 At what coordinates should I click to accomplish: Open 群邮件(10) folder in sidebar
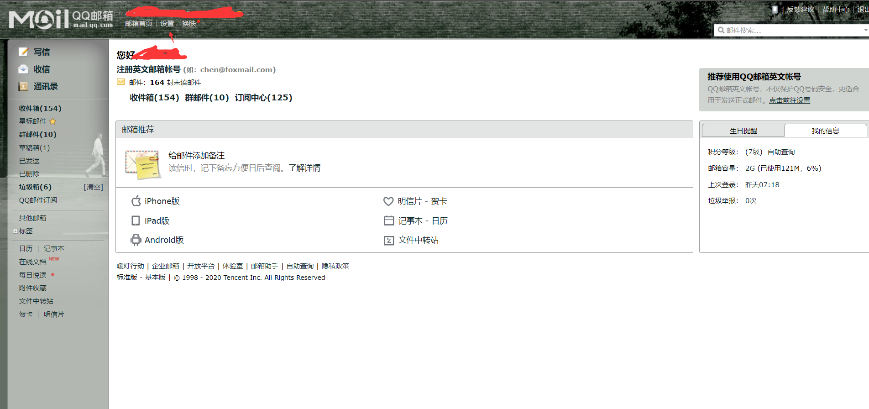(37, 135)
